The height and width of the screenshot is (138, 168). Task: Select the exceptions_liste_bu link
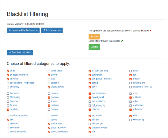tap(142, 87)
